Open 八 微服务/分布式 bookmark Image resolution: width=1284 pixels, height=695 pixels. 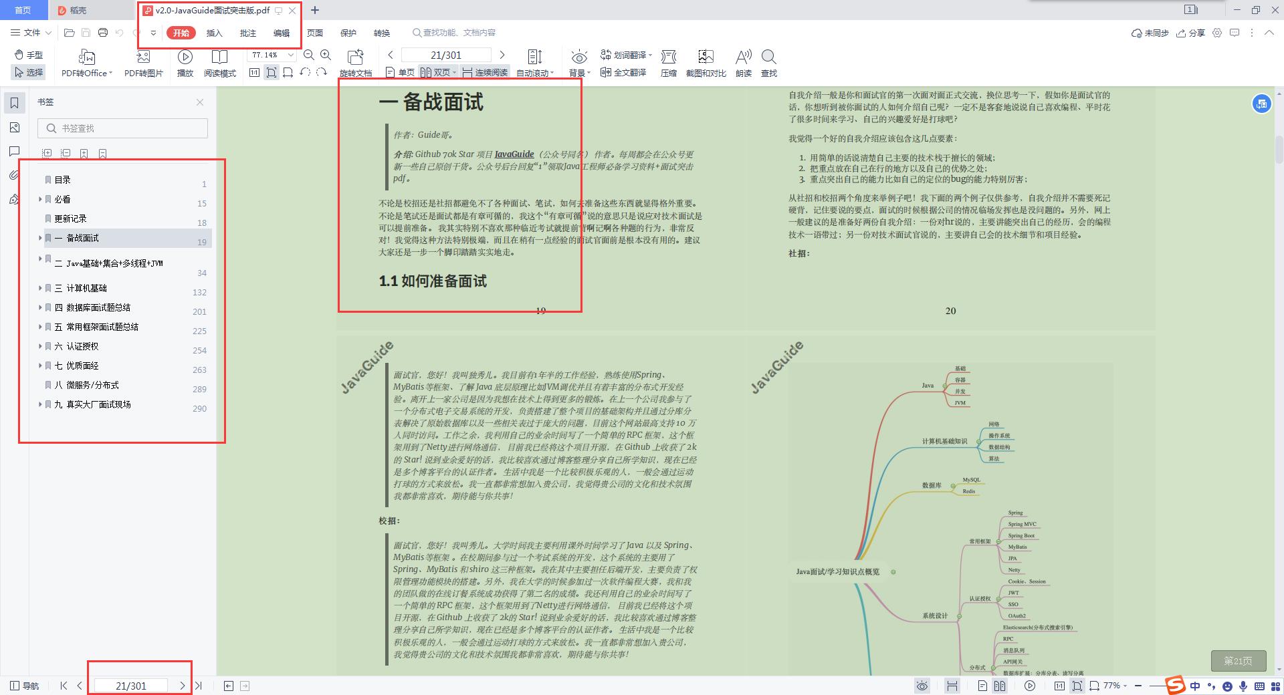[87, 385]
